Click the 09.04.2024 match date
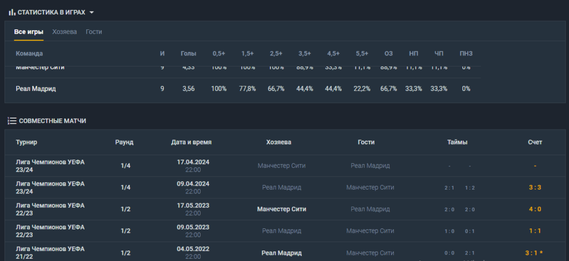Image resolution: width=569 pixels, height=261 pixels. click(193, 184)
